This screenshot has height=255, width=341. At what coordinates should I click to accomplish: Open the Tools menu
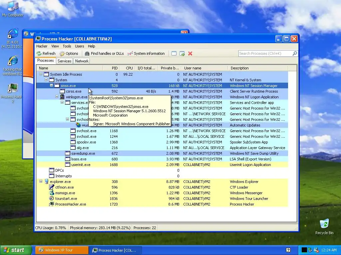[67, 46]
